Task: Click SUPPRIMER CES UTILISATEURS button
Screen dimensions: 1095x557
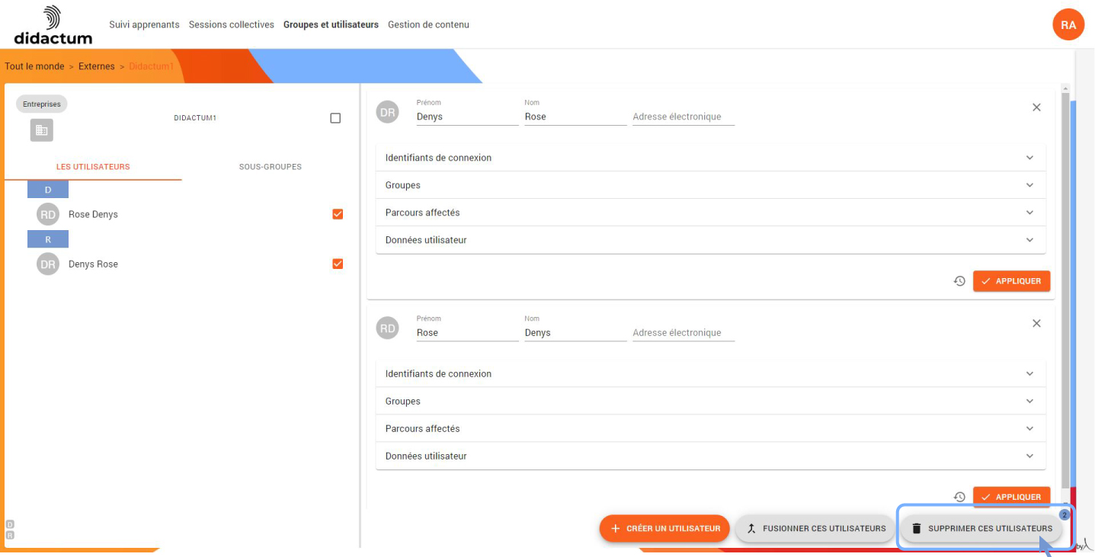Action: 981,528
